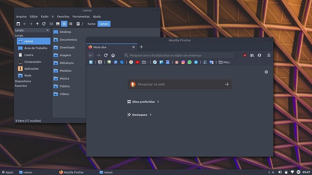Reload the page in Firefox
The height and width of the screenshot is (175, 312).
(106, 55)
